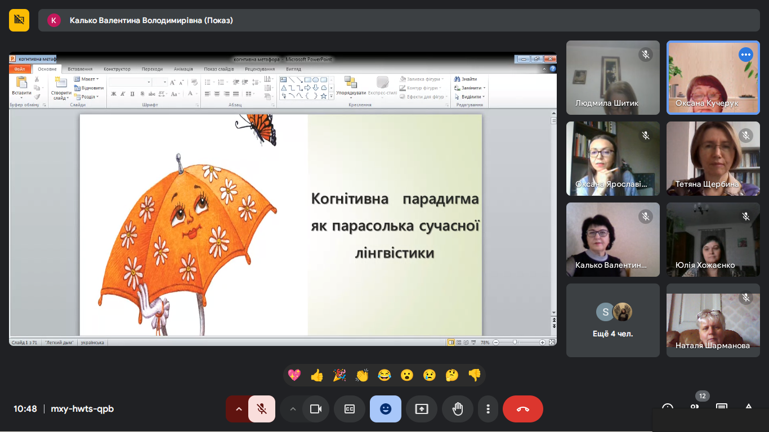Open the font name combo box
Image resolution: width=769 pixels, height=432 pixels.
(130, 82)
